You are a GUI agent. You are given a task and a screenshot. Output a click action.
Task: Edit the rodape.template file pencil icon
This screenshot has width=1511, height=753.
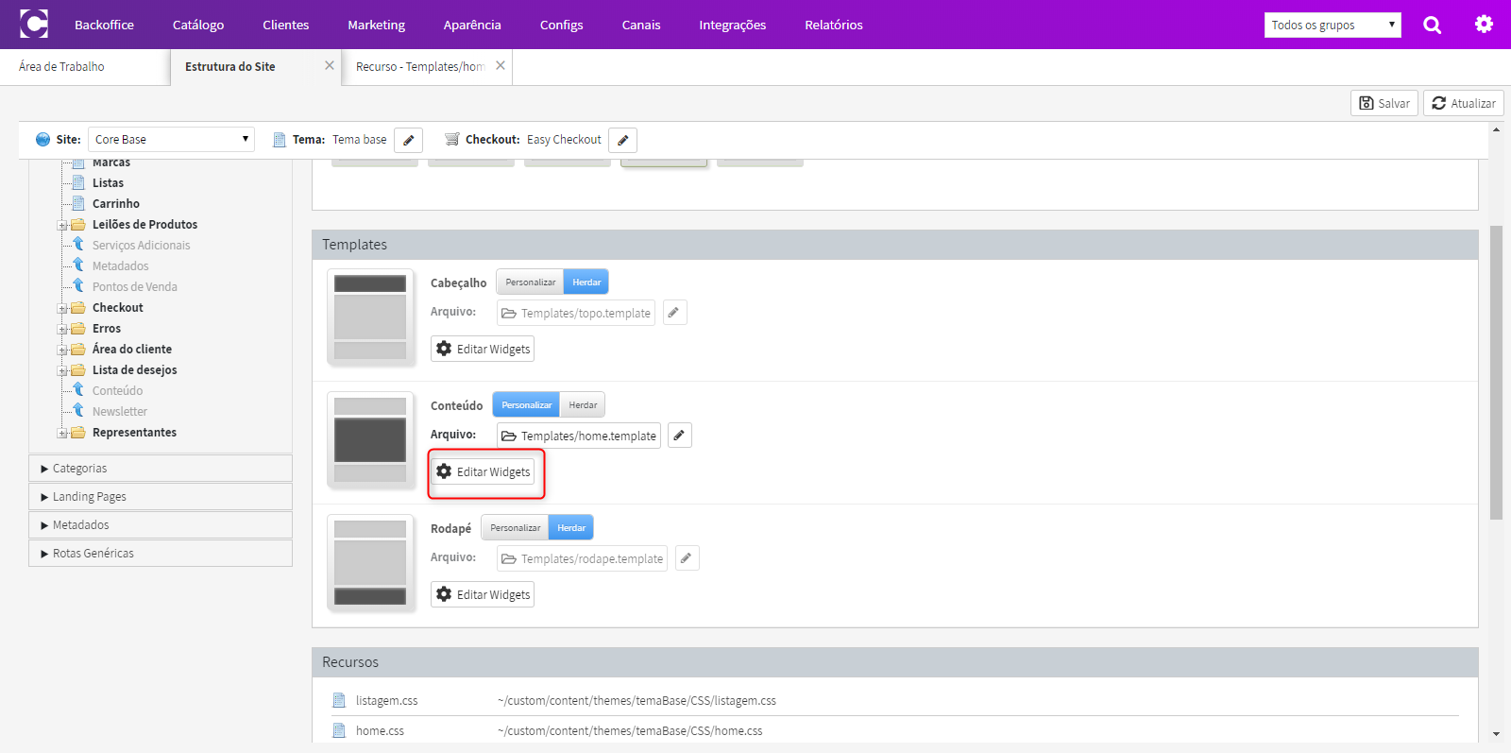(687, 557)
